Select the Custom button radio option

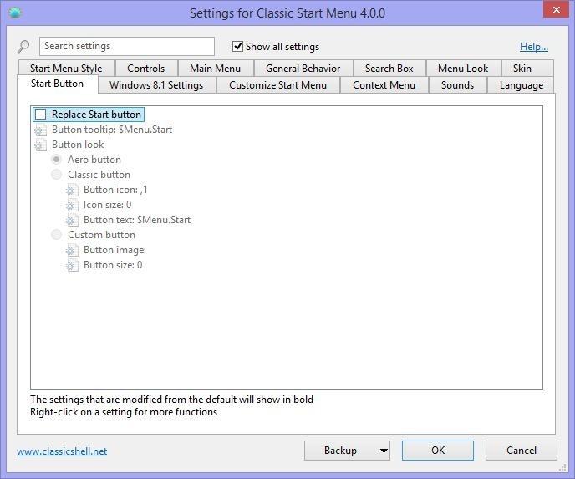click(x=57, y=235)
